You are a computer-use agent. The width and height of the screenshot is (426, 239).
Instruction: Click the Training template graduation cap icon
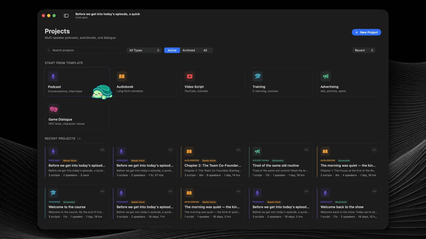(x=258, y=76)
